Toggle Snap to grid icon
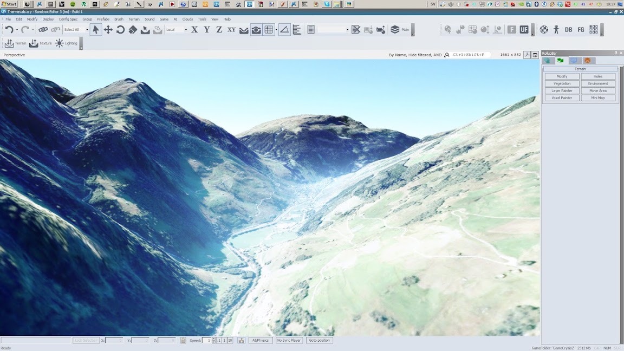Screen dimensions: 624x351 coord(269,29)
